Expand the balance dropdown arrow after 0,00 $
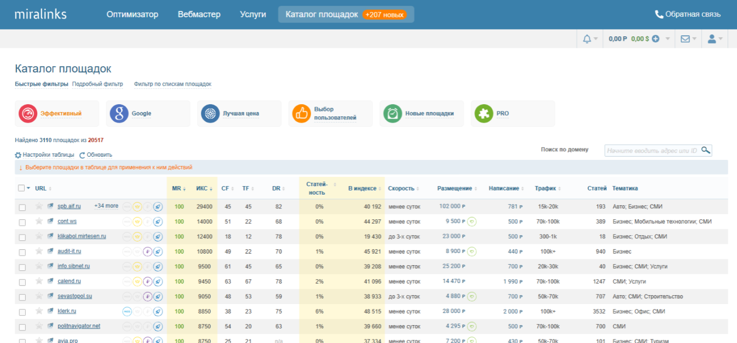737x343 pixels. [668, 39]
